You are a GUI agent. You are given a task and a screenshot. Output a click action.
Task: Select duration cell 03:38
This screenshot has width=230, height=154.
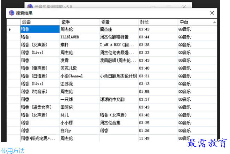coord(158,45)
